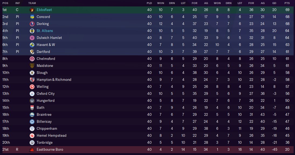
Task: Click the Ebbsfleet club badge icon
Action: [32, 10]
